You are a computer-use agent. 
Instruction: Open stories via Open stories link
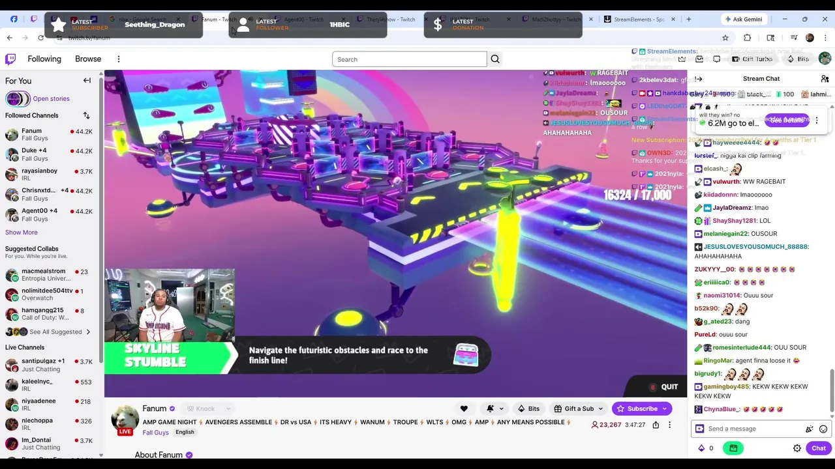coord(51,98)
